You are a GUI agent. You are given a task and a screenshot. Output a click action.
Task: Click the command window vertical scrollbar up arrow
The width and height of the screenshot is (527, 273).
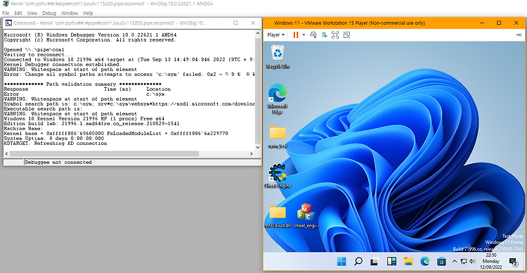click(258, 33)
